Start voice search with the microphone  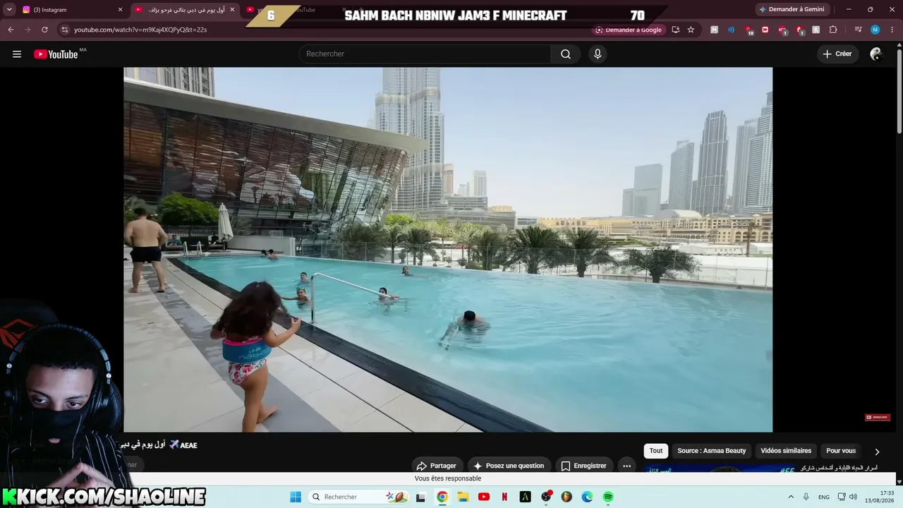click(x=598, y=54)
